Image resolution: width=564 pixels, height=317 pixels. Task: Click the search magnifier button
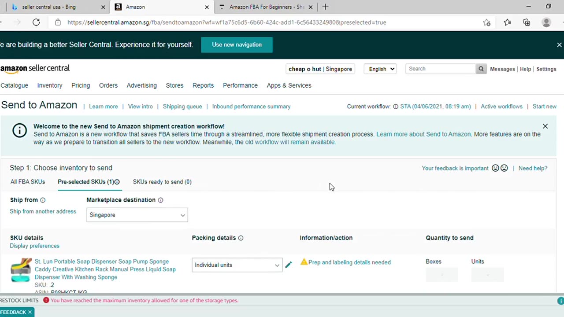[x=481, y=69]
